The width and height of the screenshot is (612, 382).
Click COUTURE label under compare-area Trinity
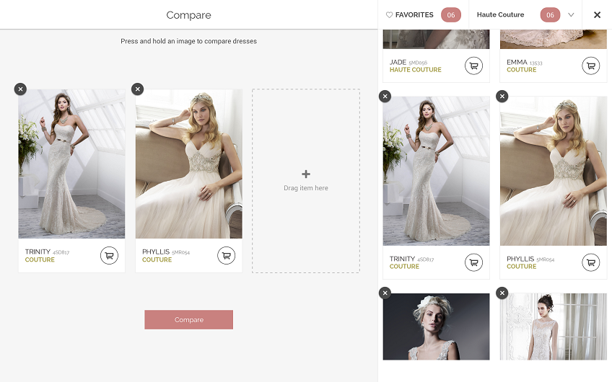click(40, 259)
